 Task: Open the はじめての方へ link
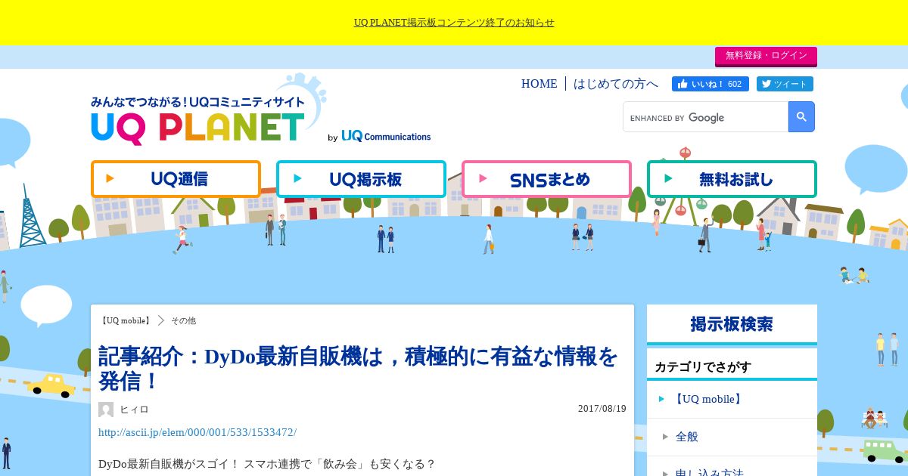click(x=616, y=84)
